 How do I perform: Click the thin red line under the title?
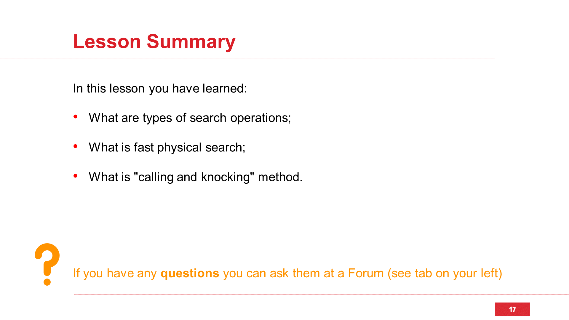[247, 58]
